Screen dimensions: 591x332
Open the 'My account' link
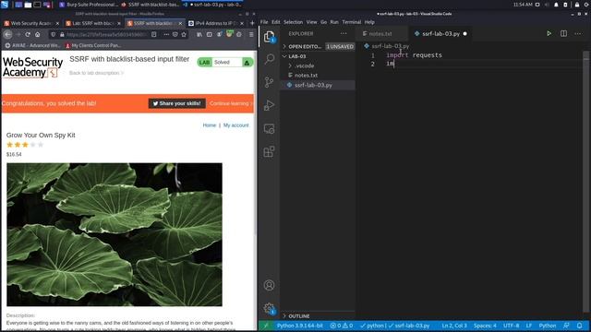236,125
